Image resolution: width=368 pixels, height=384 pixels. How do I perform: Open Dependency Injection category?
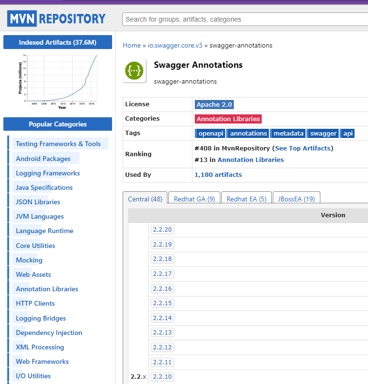(x=49, y=333)
